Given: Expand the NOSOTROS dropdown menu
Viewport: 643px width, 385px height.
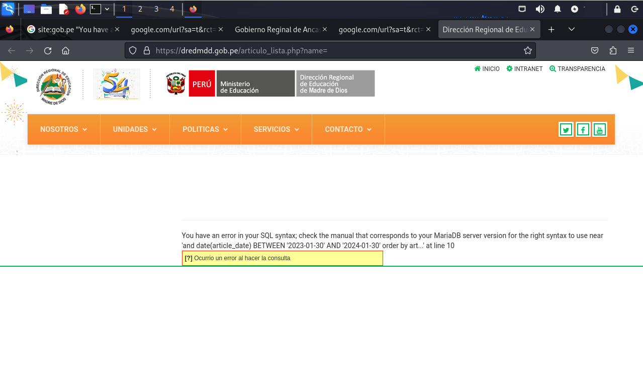Looking at the screenshot, I should pyautogui.click(x=63, y=129).
